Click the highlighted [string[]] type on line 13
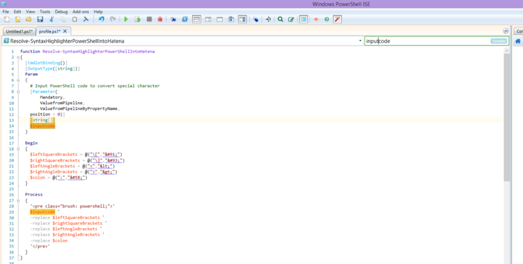Image resolution: width=523 pixels, height=264 pixels. (42, 120)
